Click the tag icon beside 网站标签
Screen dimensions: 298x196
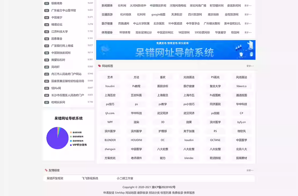click(100, 66)
